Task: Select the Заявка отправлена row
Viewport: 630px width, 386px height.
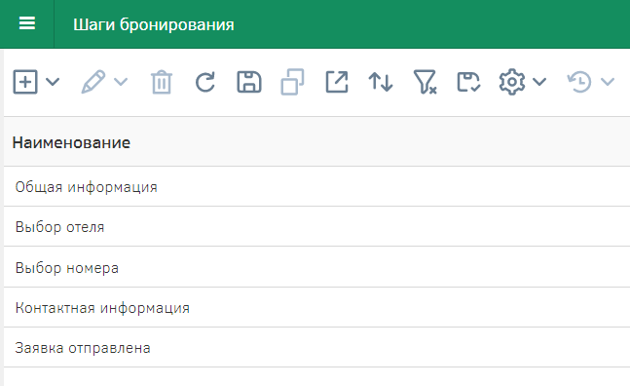Action: click(x=317, y=347)
